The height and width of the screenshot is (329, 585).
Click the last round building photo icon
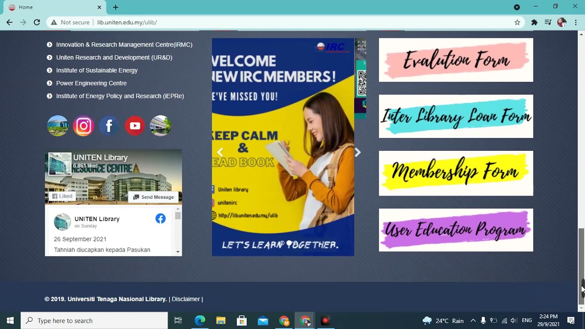(x=160, y=126)
